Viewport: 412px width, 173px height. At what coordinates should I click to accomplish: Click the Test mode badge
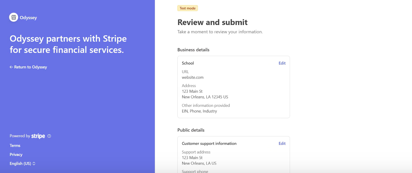click(187, 8)
